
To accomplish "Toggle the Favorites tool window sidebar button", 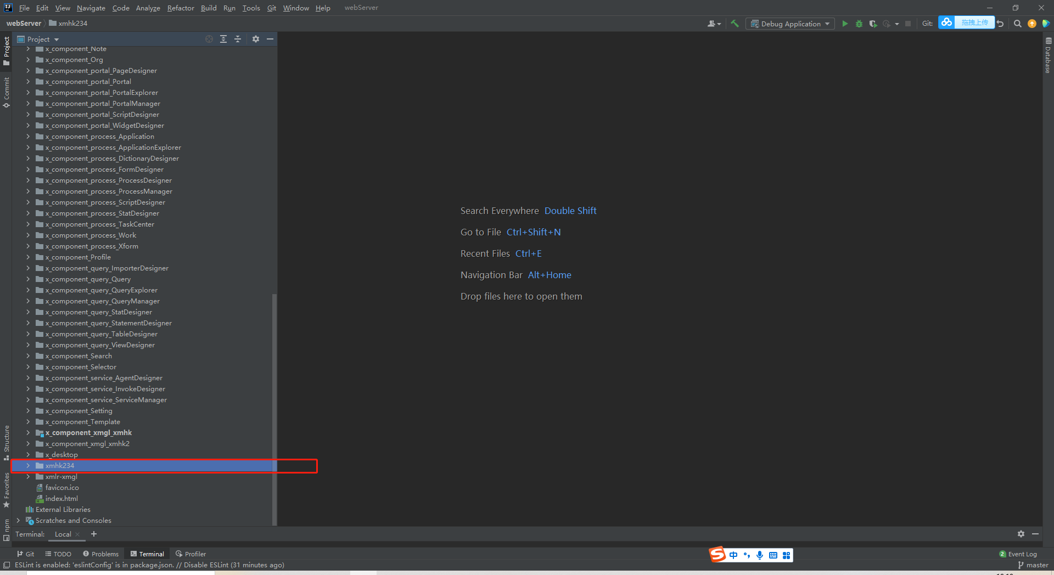I will point(7,490).
